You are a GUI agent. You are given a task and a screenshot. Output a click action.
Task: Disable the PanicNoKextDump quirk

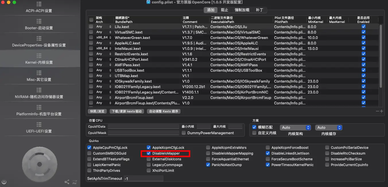coord(208,165)
